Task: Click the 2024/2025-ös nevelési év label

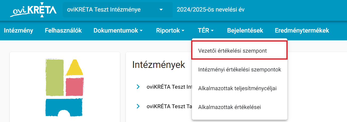Action: point(211,10)
